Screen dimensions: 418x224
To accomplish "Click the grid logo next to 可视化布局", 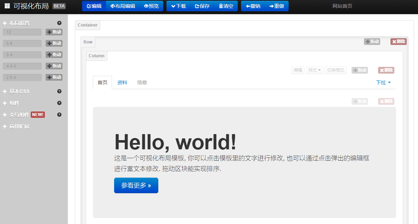I will [x=7, y=6].
